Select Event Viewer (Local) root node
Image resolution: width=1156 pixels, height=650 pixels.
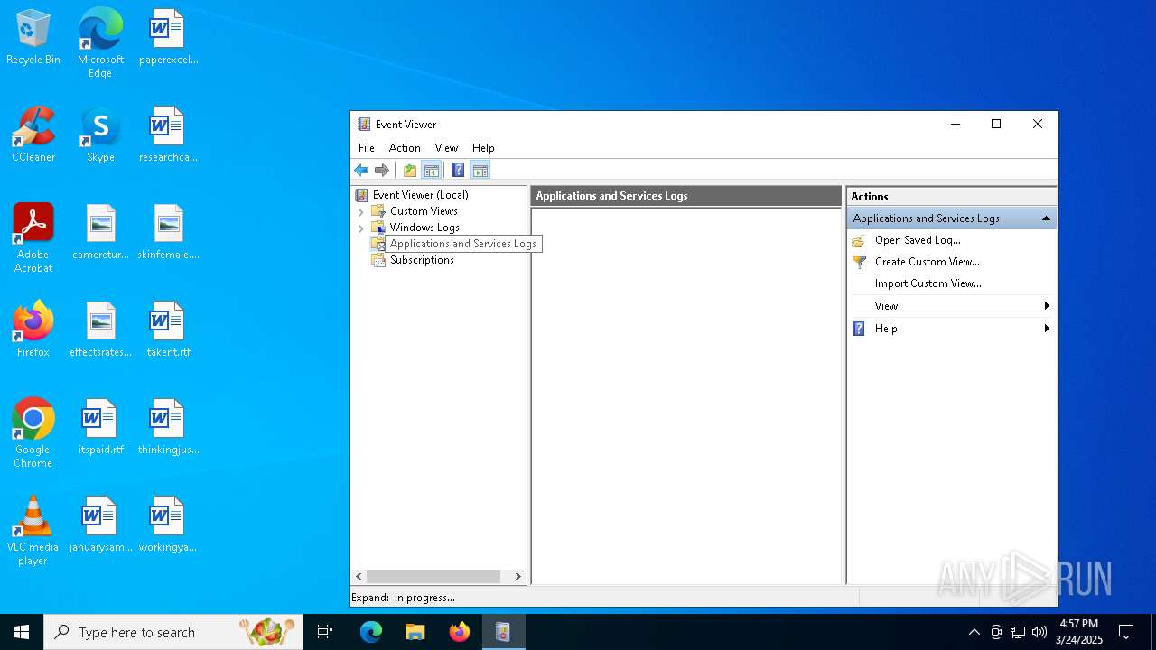coord(420,194)
